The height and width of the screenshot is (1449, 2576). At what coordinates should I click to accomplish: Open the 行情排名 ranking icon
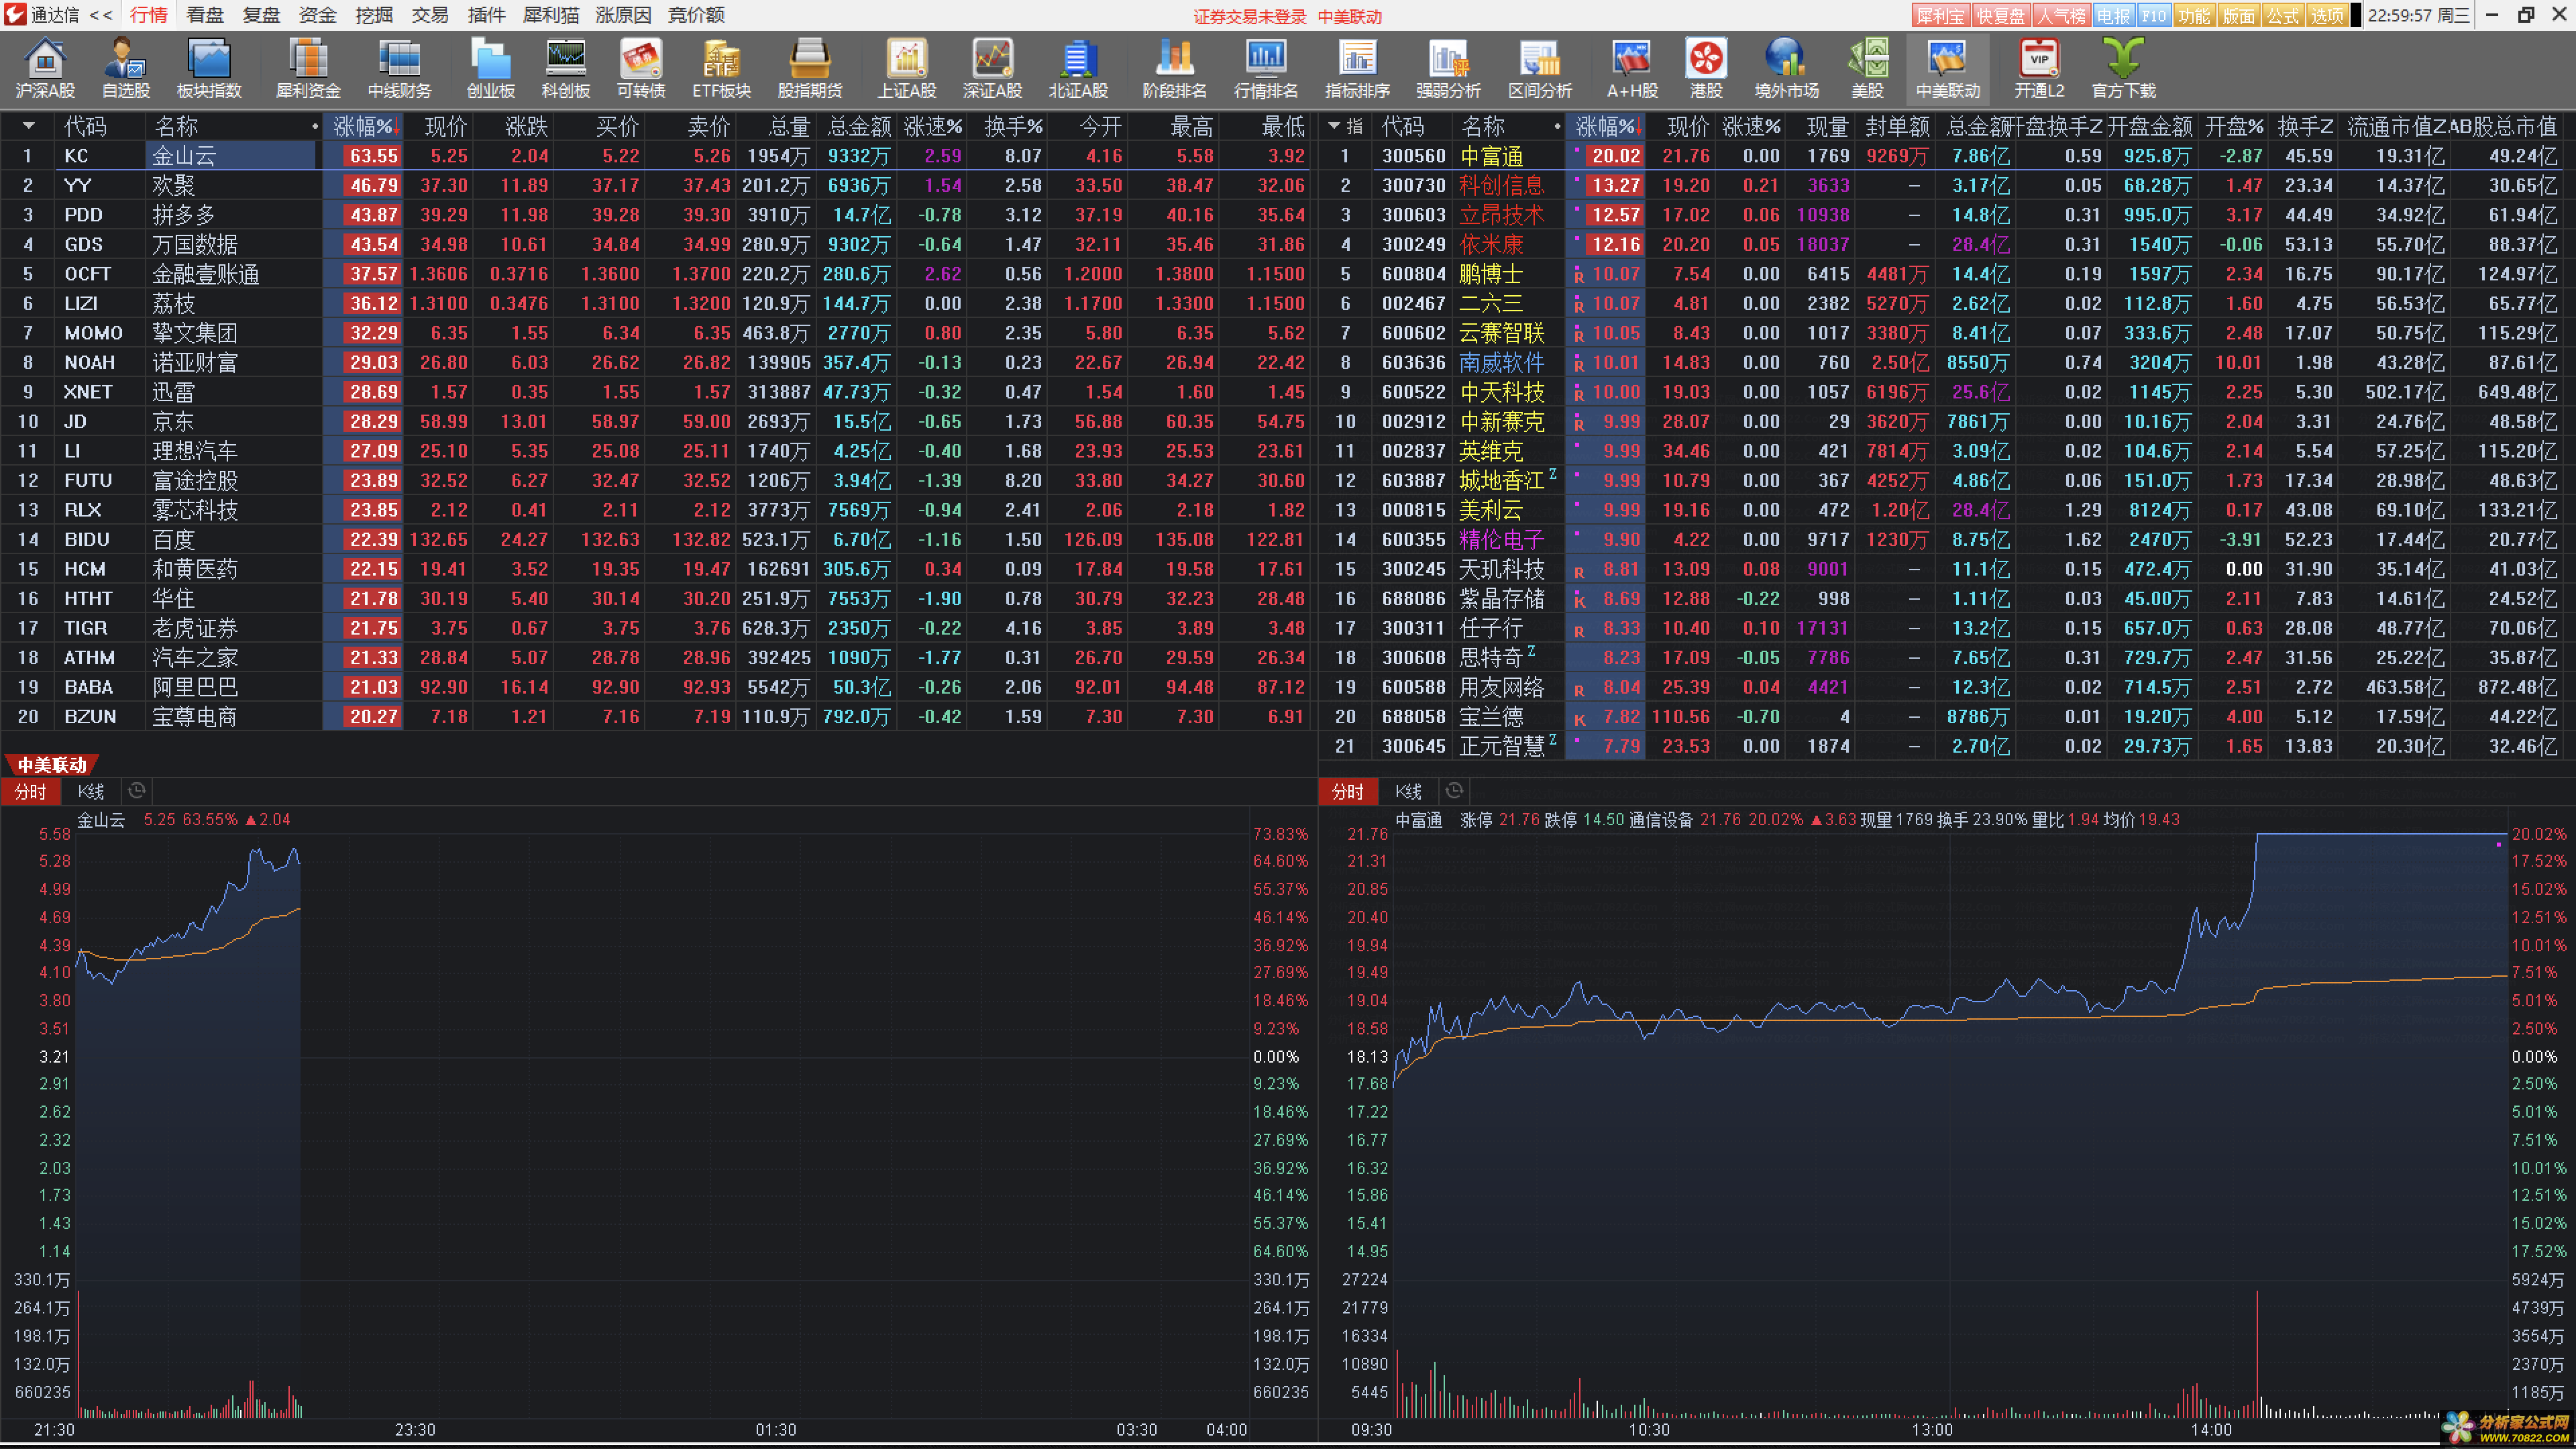(1265, 69)
